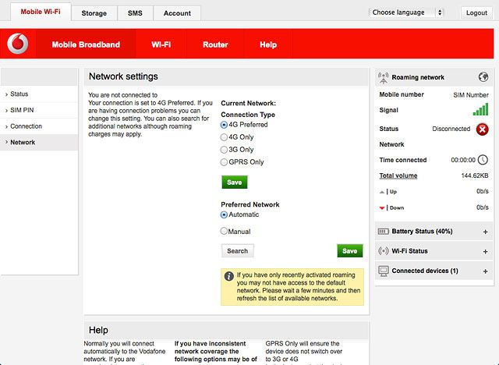Screen dimensions: 499x365
Task: Open the Total volume link
Action: coord(398,175)
